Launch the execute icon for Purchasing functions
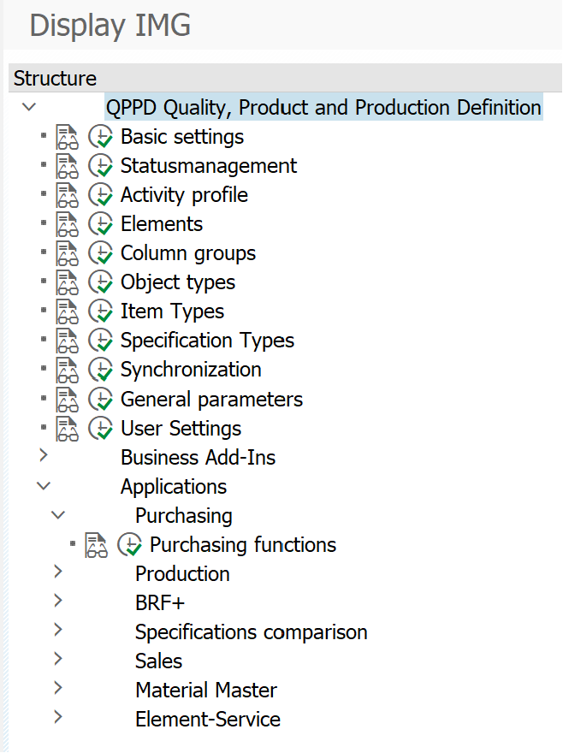This screenshot has width=563, height=753. pyautogui.click(x=130, y=544)
